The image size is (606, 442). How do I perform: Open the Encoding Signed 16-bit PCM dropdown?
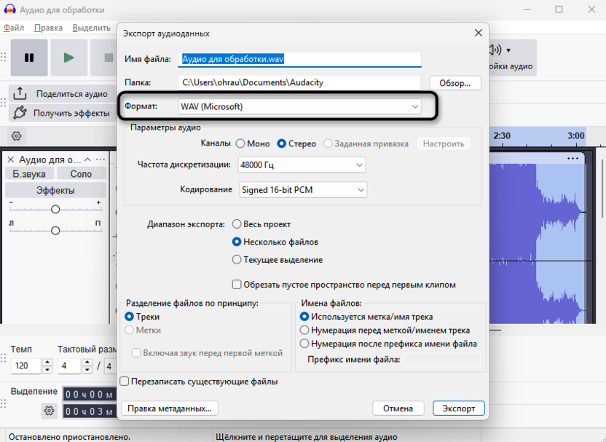click(303, 190)
